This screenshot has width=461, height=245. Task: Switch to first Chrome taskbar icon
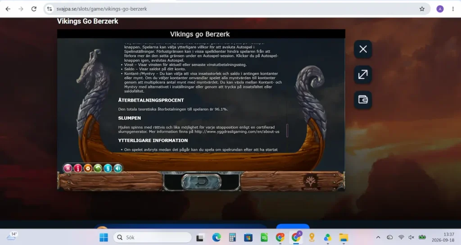point(280,237)
